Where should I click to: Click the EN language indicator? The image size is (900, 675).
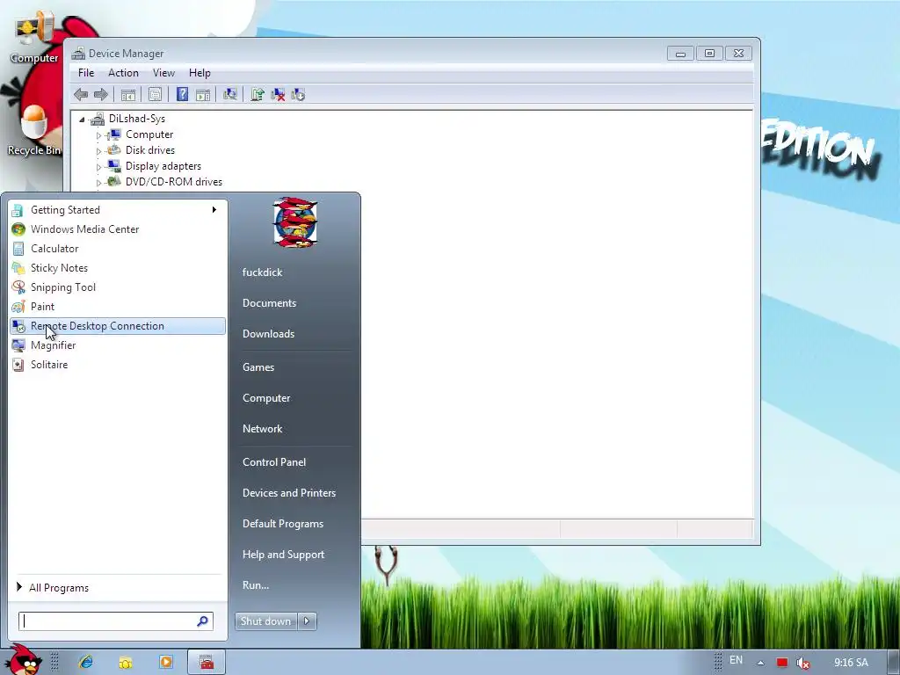[x=736, y=660]
